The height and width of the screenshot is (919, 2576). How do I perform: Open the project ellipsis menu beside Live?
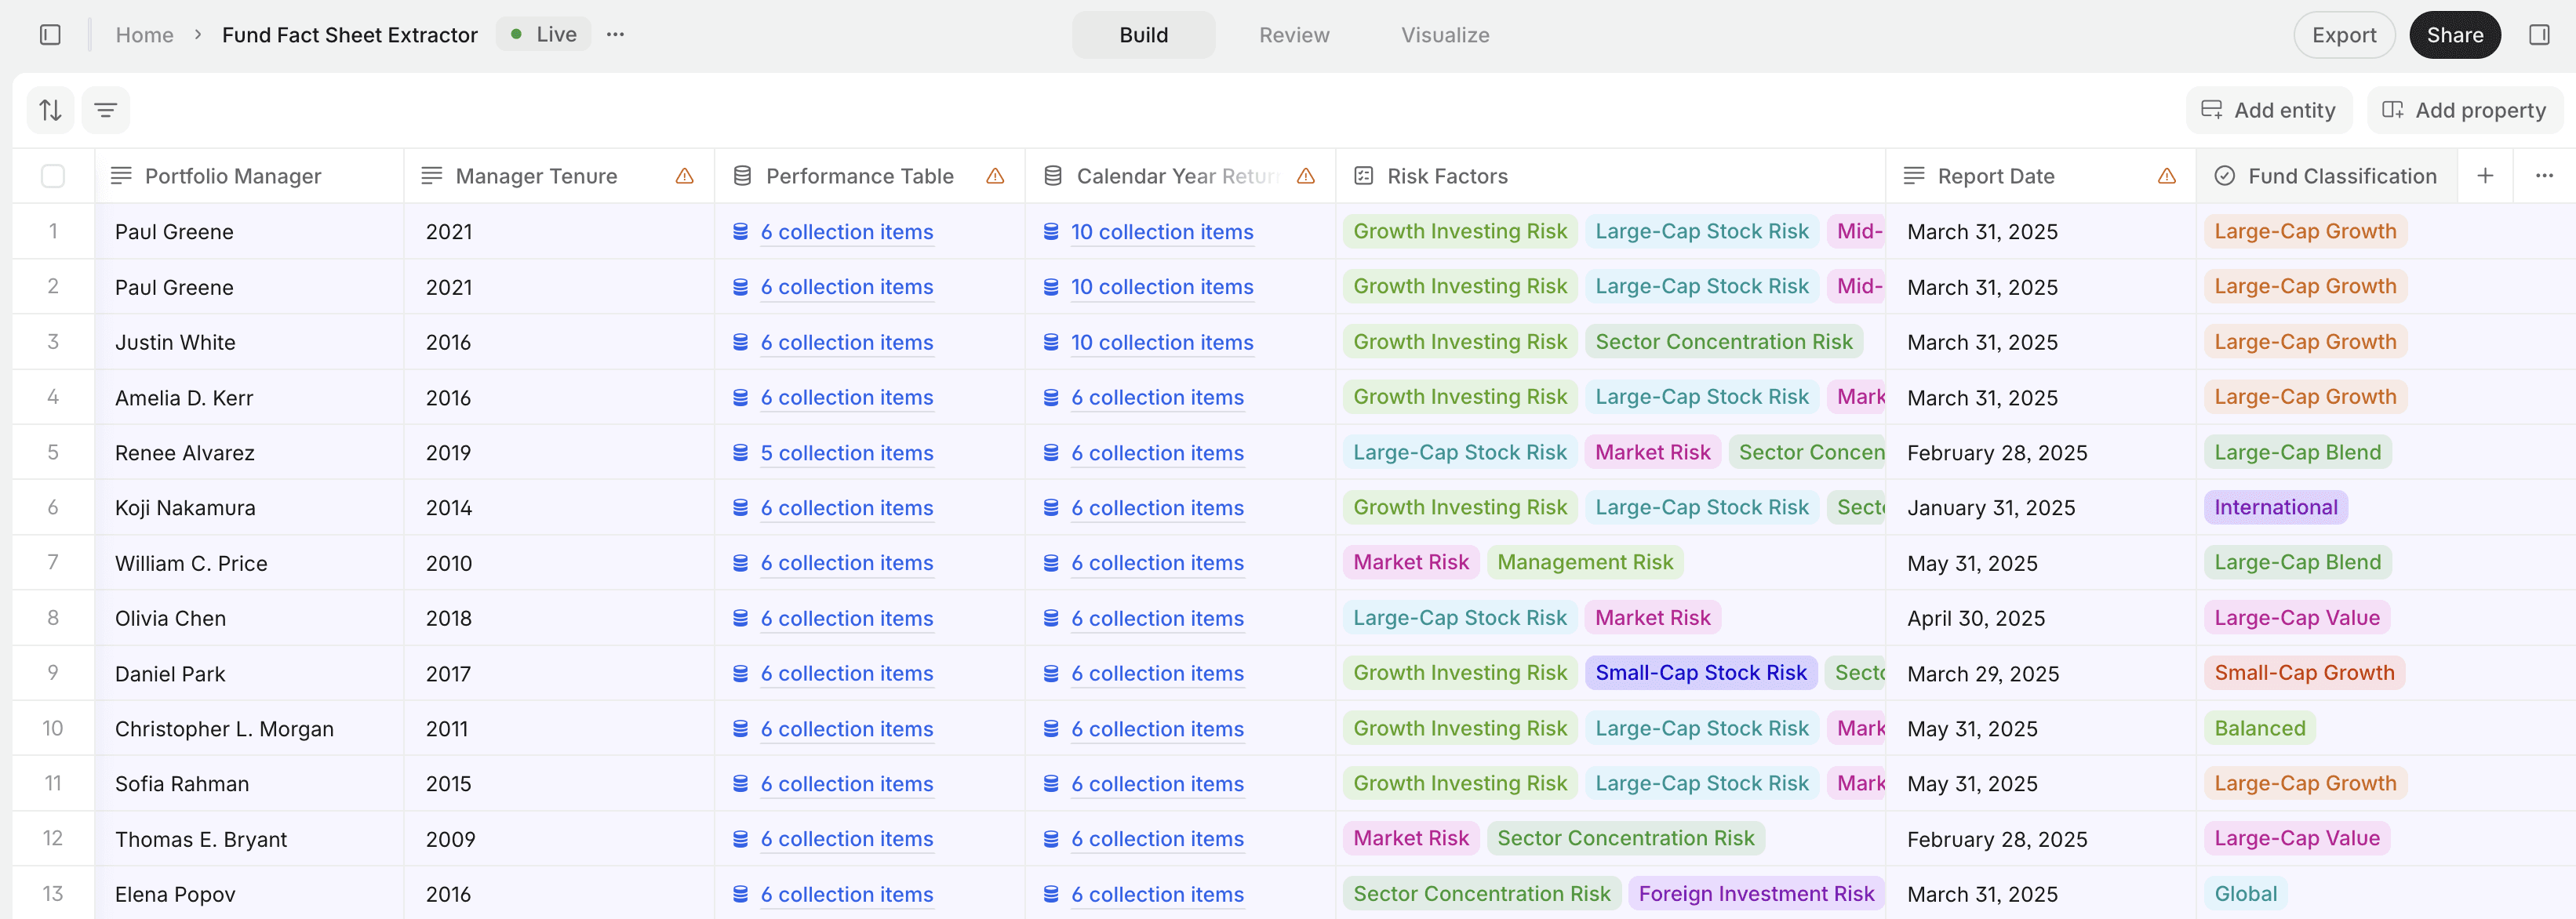[x=615, y=35]
